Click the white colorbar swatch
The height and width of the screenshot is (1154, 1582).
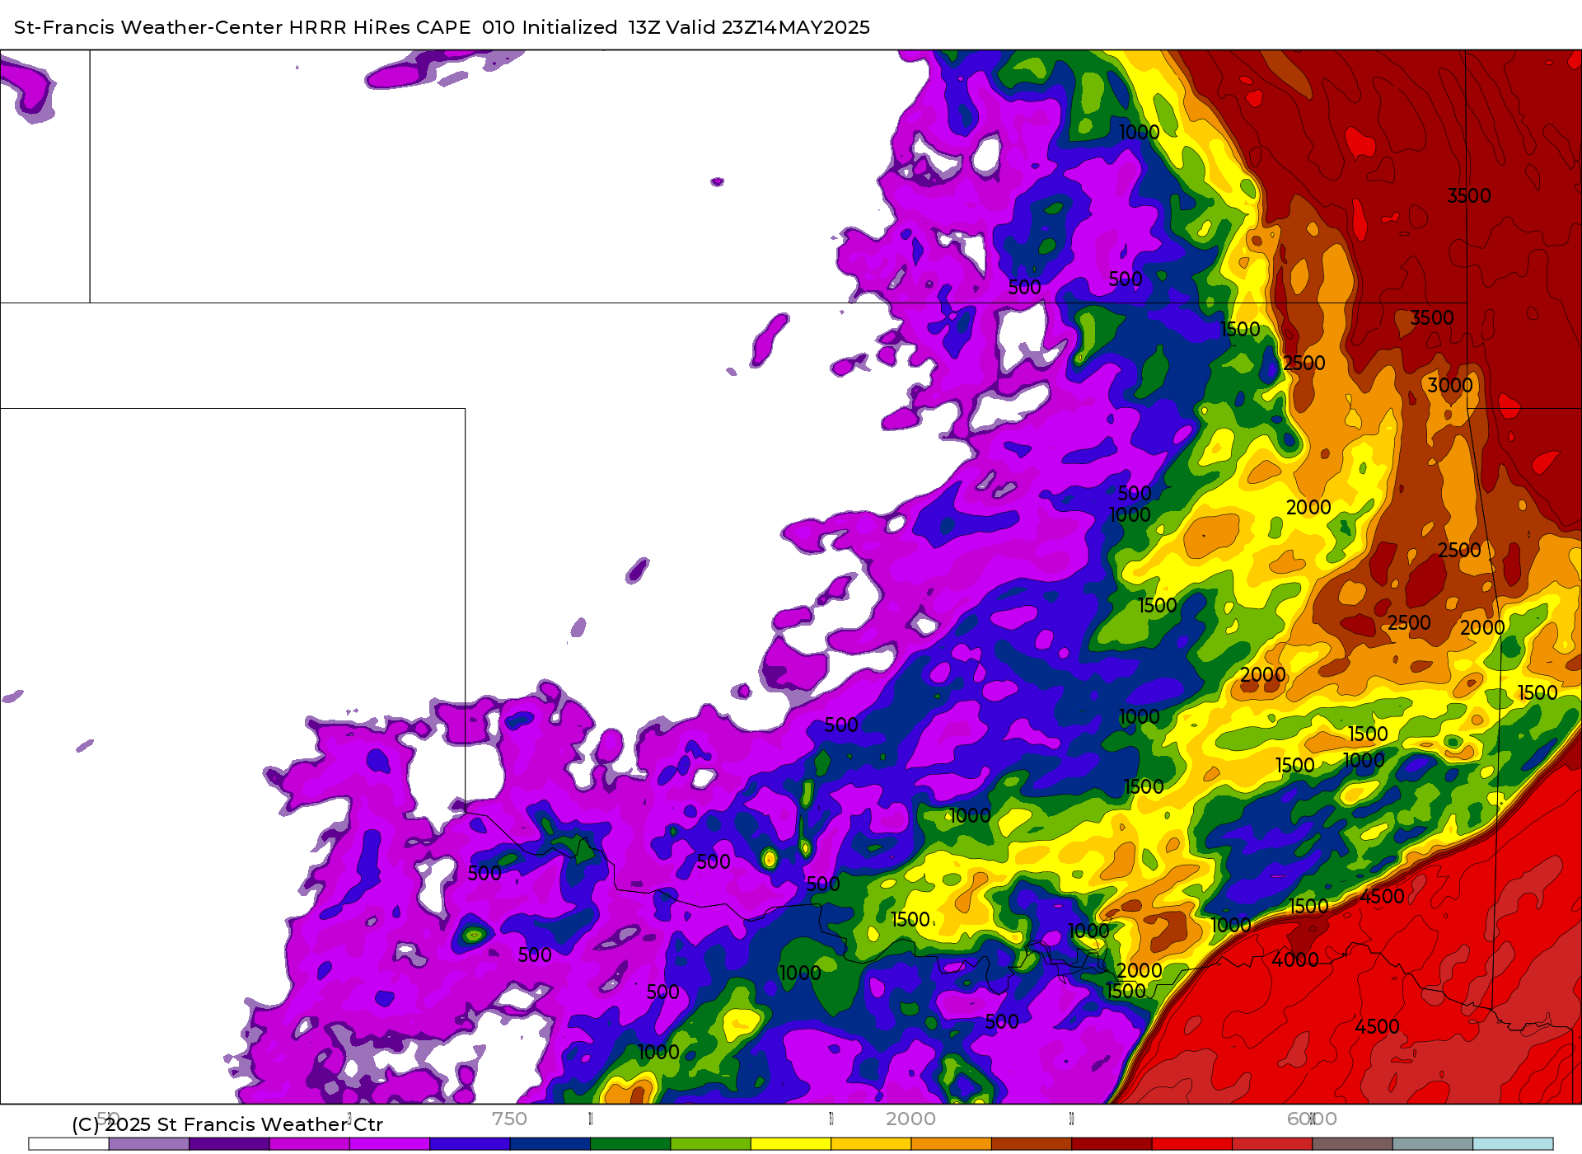click(x=68, y=1144)
